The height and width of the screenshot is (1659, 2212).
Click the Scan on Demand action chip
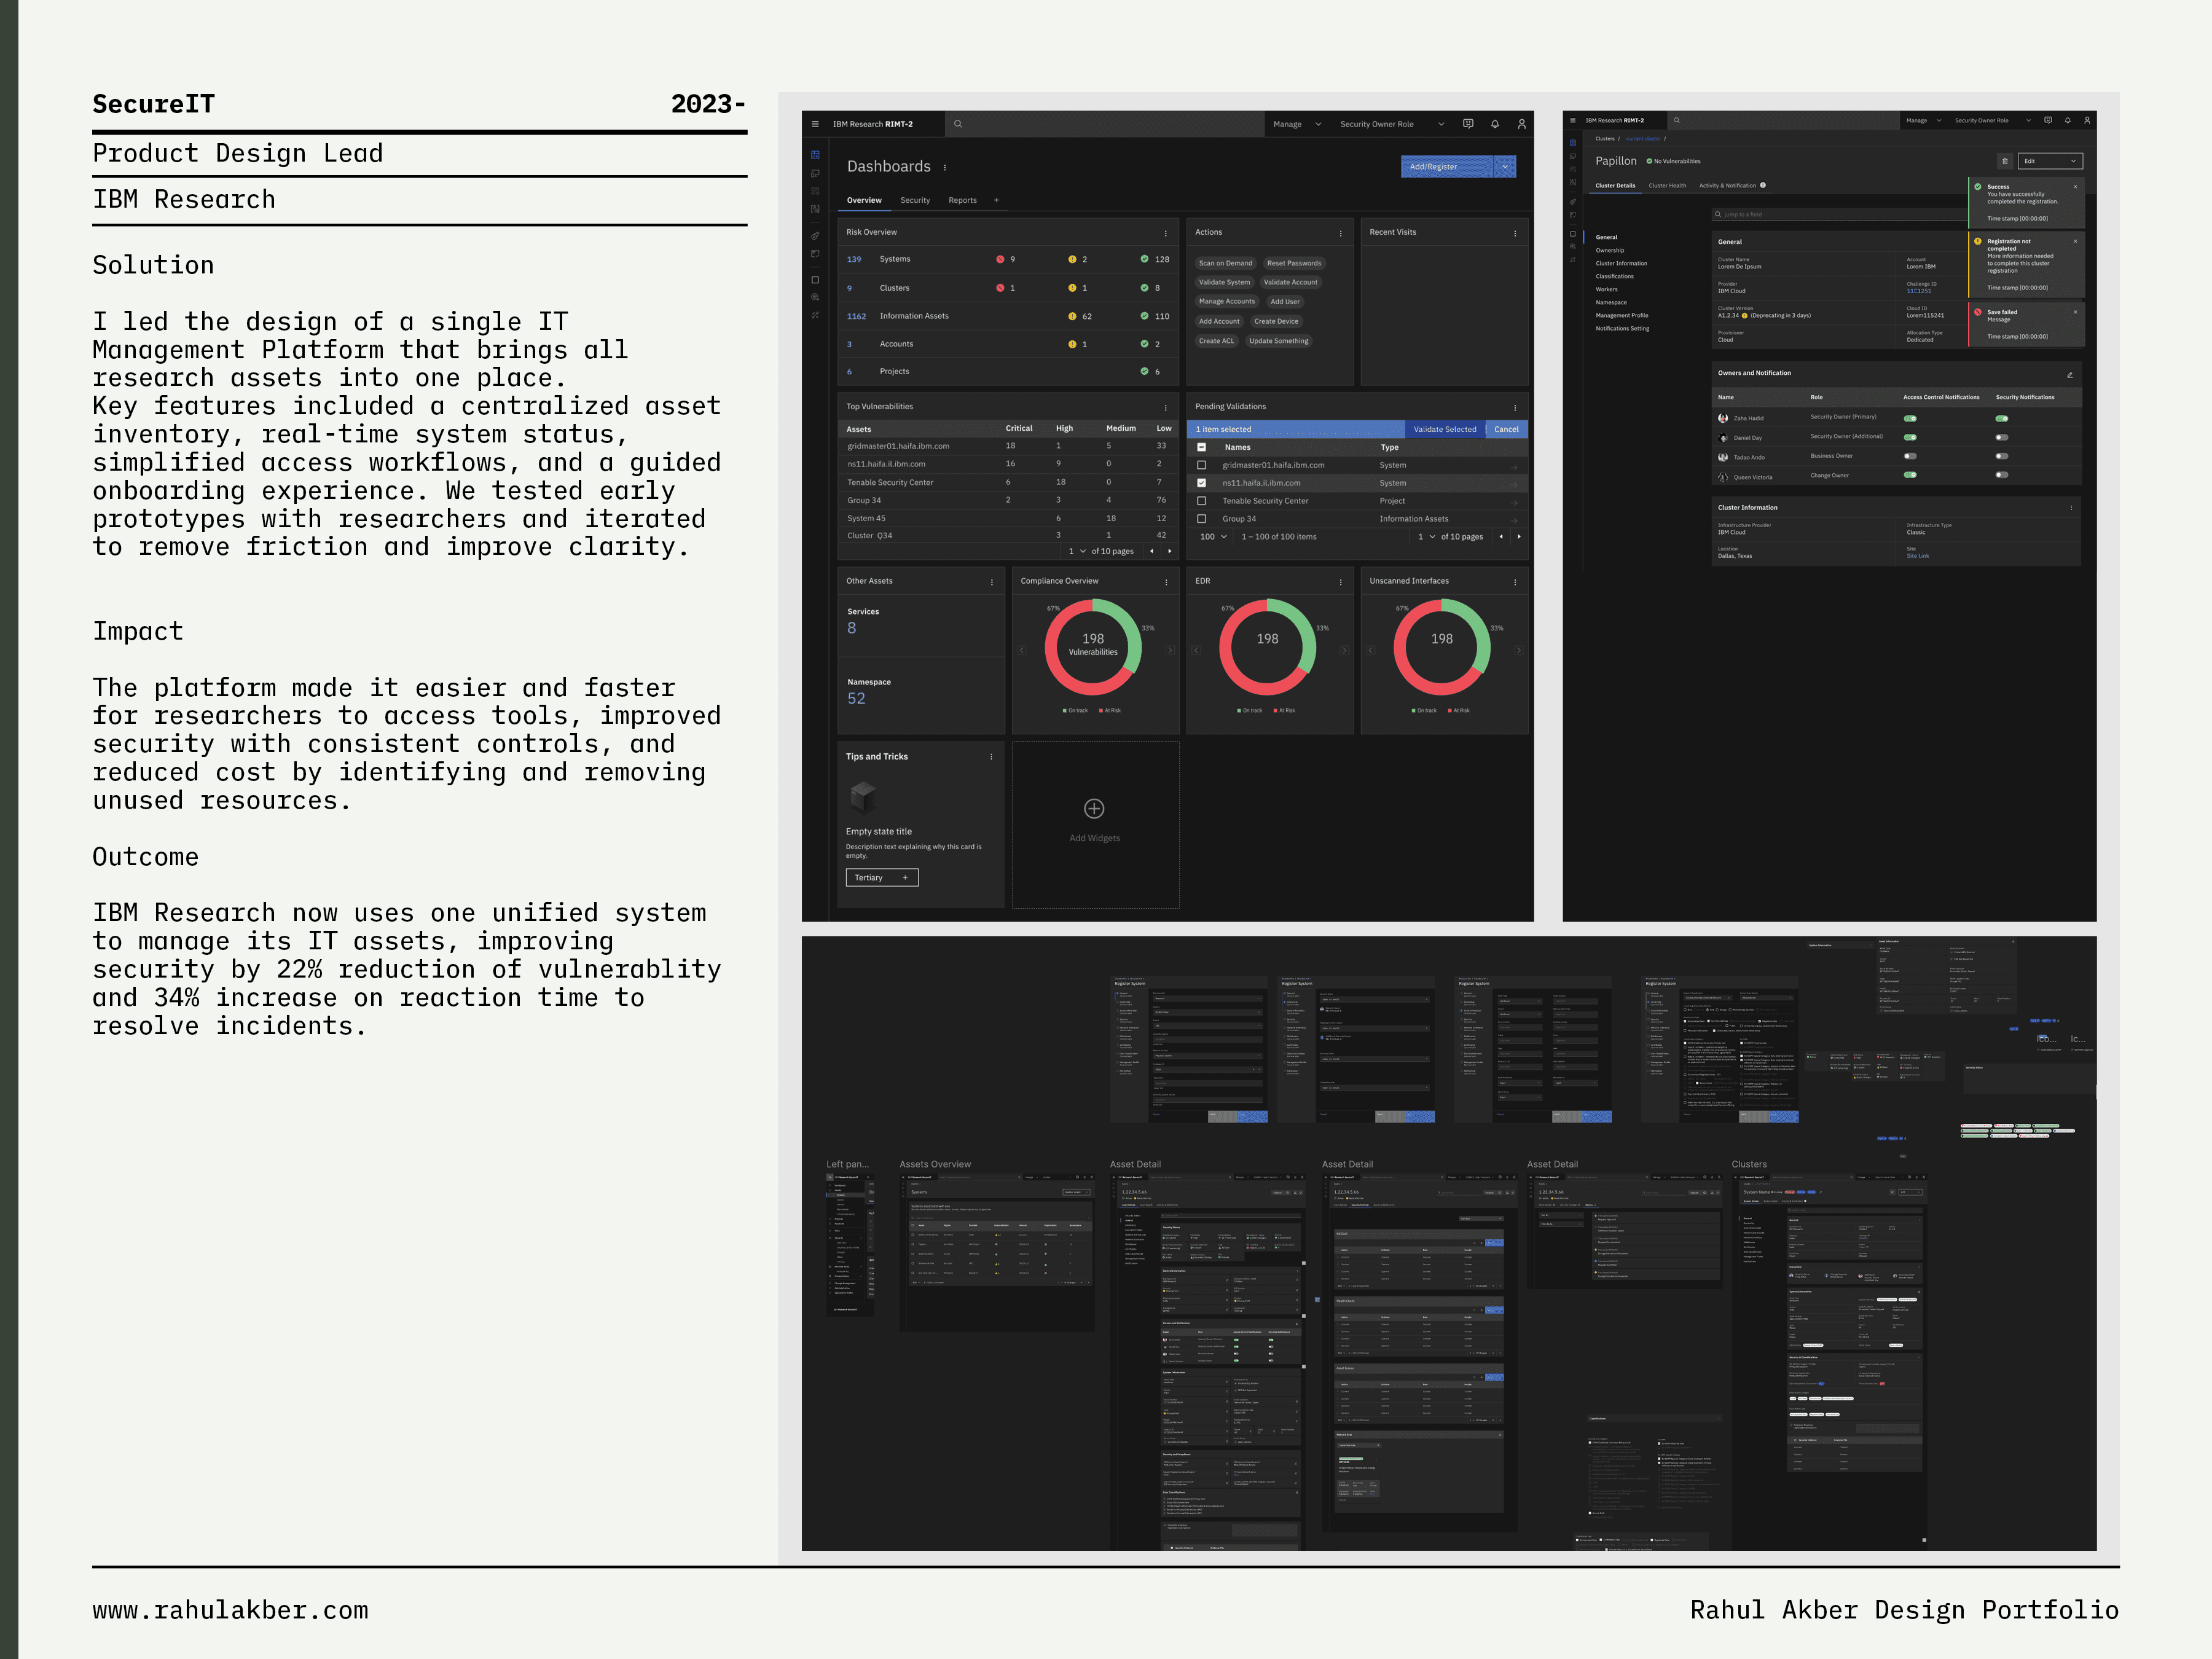click(1225, 264)
